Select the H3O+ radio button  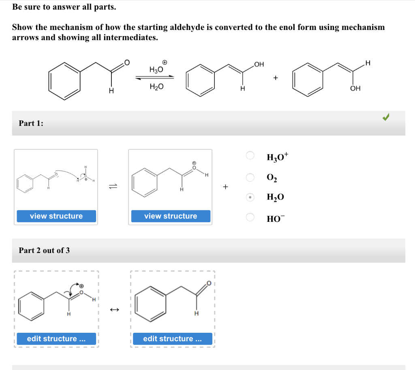click(x=250, y=155)
